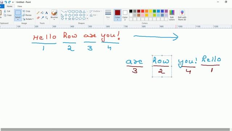Choose the Six-point star shape
Screen dimensions: 232x131
(x=73, y=19)
